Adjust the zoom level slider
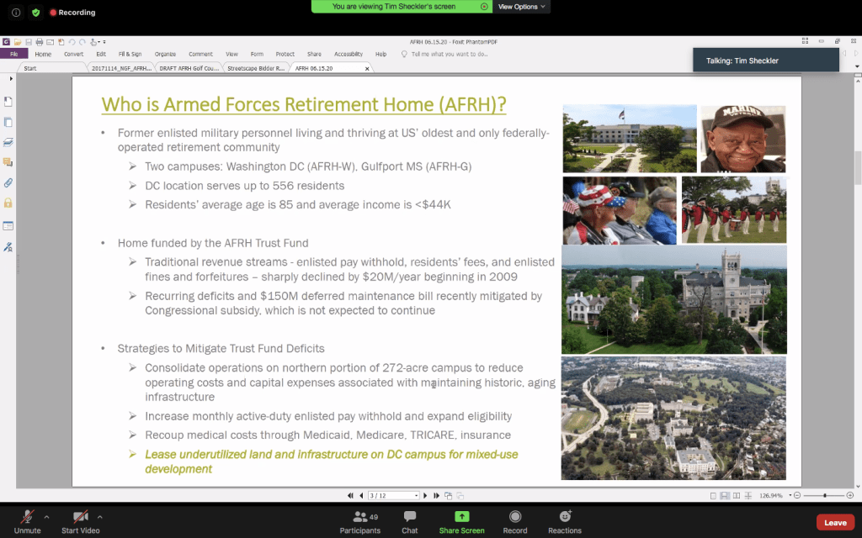 tap(825, 495)
